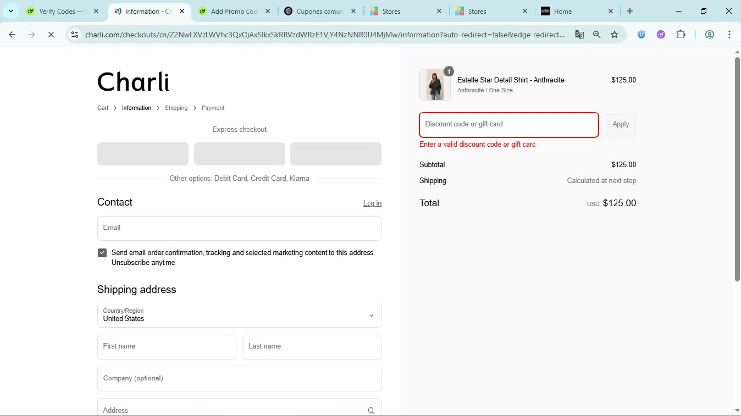741x416 pixels.
Task: Open the tab search dropdown arrow
Action: click(x=11, y=11)
